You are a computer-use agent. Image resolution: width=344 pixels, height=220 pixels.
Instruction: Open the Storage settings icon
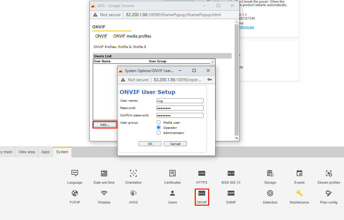point(270,174)
